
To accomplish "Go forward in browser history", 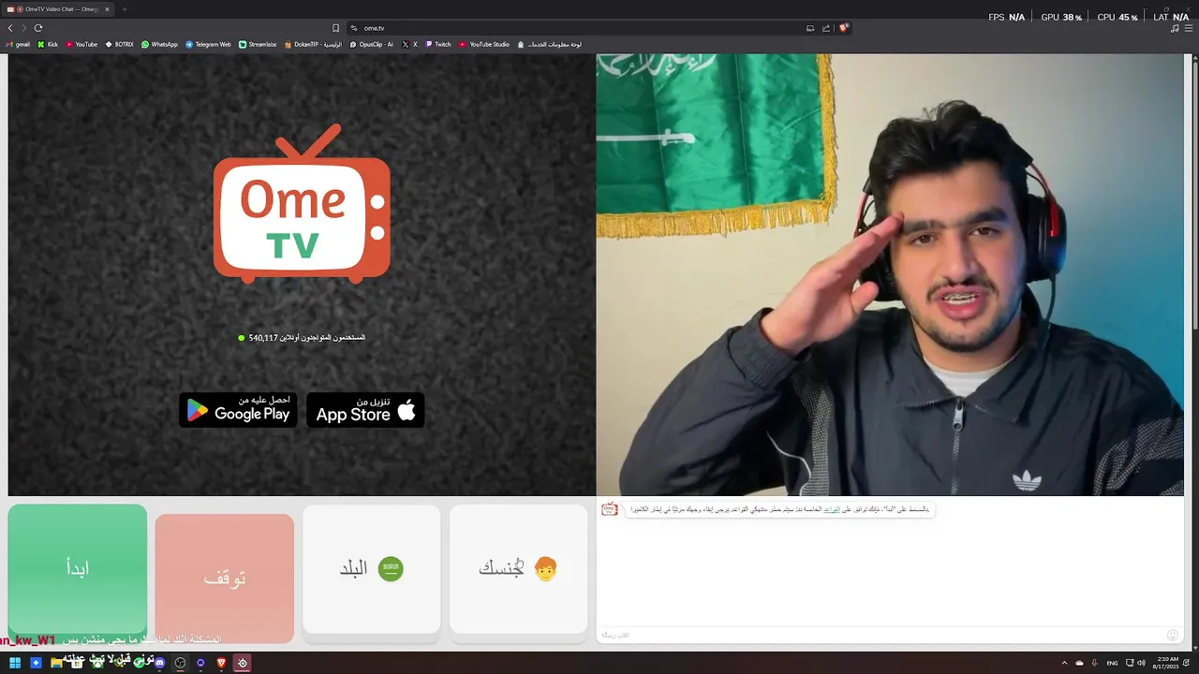I will tap(24, 28).
